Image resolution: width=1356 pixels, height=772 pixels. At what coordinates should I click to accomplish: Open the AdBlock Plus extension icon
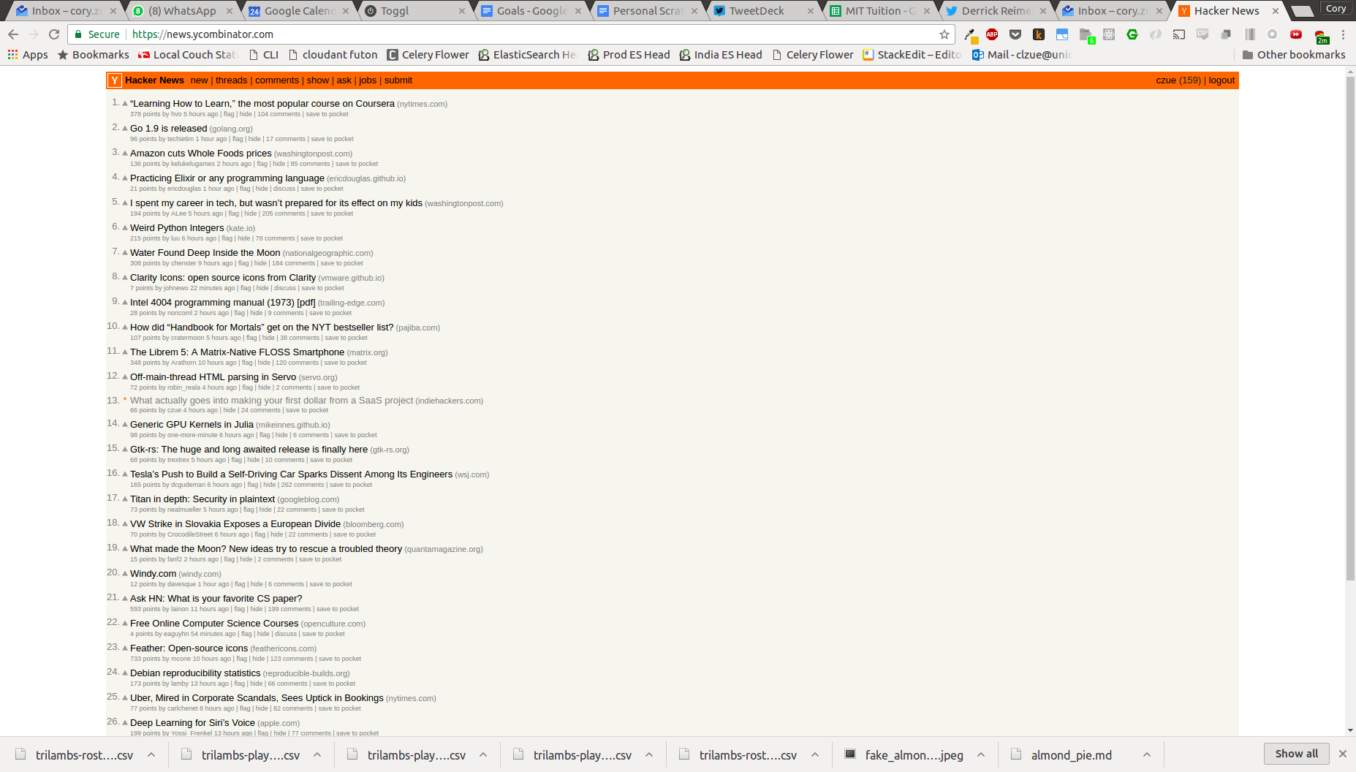pyautogui.click(x=992, y=34)
